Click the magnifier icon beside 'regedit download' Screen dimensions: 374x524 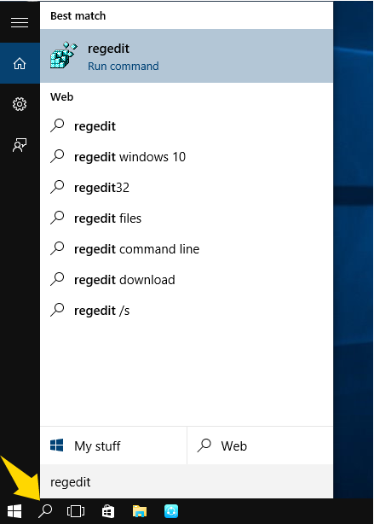pyautogui.click(x=57, y=279)
